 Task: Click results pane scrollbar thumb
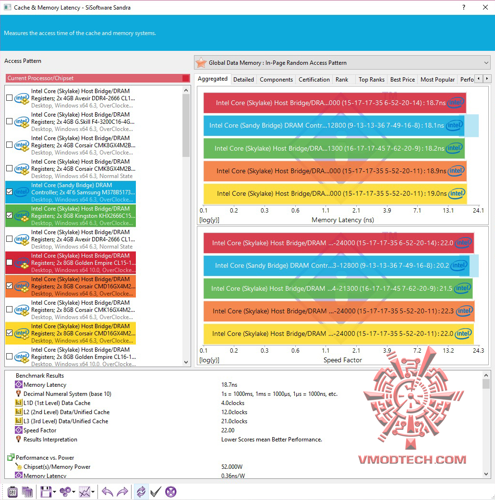[486, 383]
